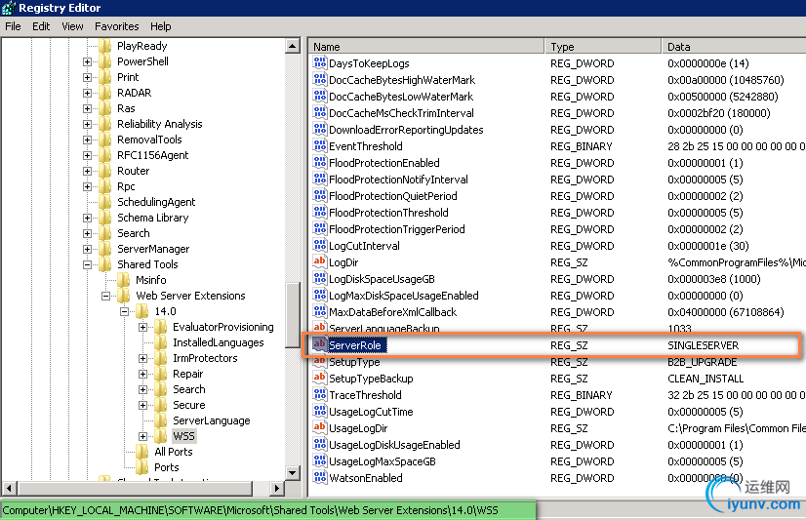Viewport: 806px width, 520px height.
Task: Expand the PowerShell key
Action: (x=88, y=62)
